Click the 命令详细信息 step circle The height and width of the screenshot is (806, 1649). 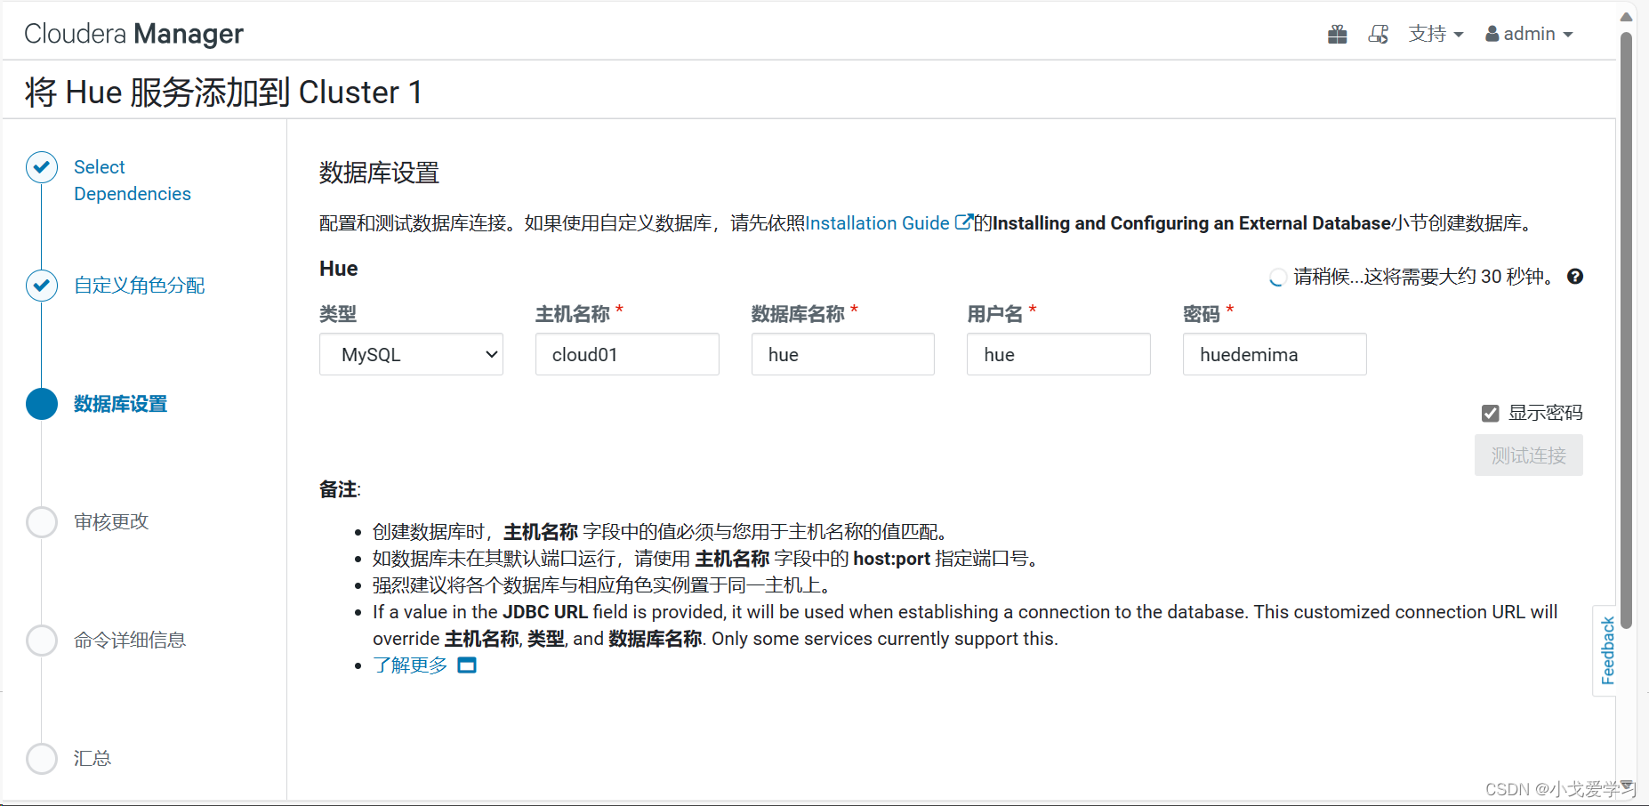pyautogui.click(x=42, y=641)
